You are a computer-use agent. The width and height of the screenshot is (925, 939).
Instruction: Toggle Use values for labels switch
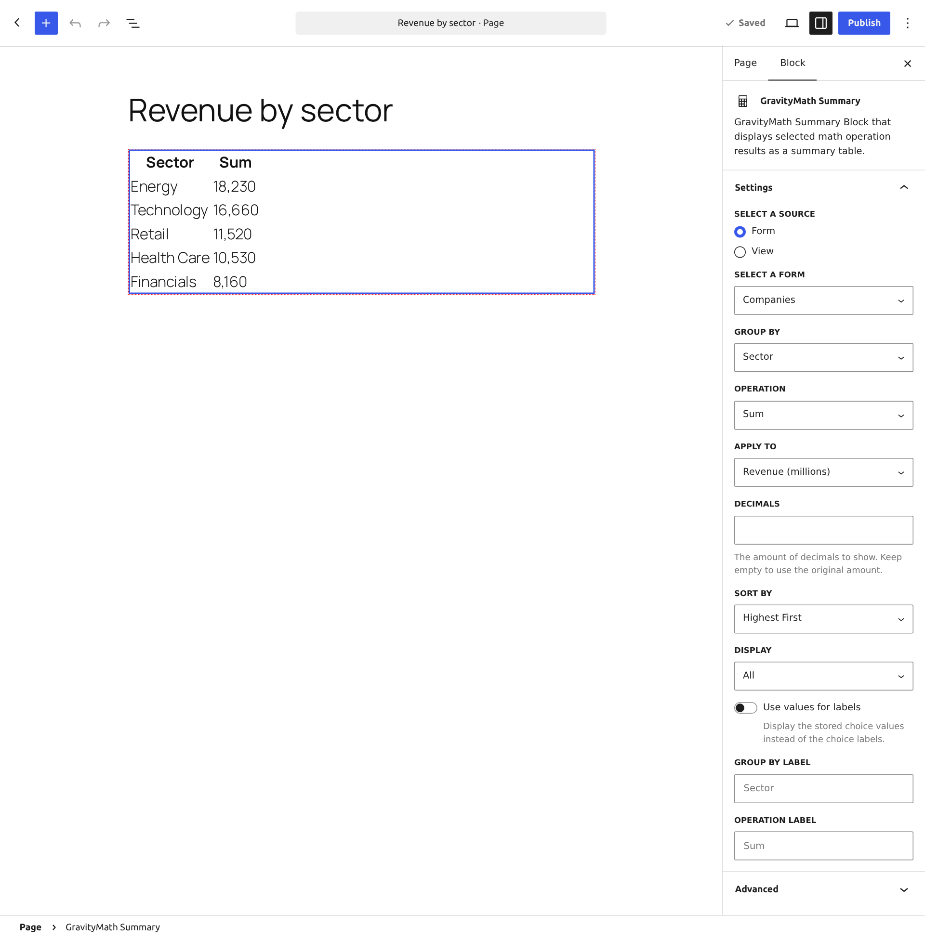(x=745, y=707)
